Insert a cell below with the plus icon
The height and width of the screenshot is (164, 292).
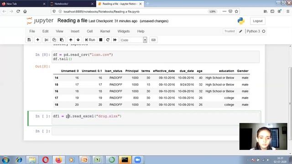click(37, 40)
